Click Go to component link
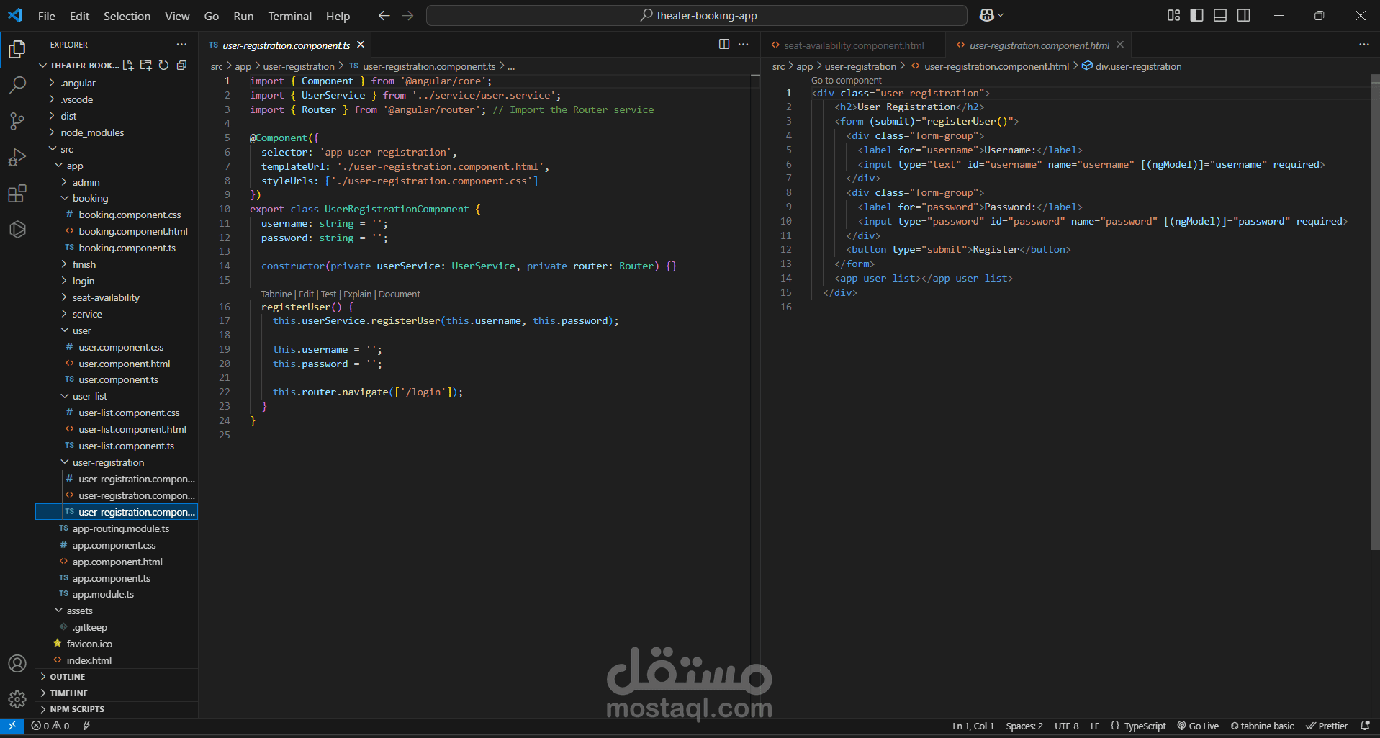 846,81
